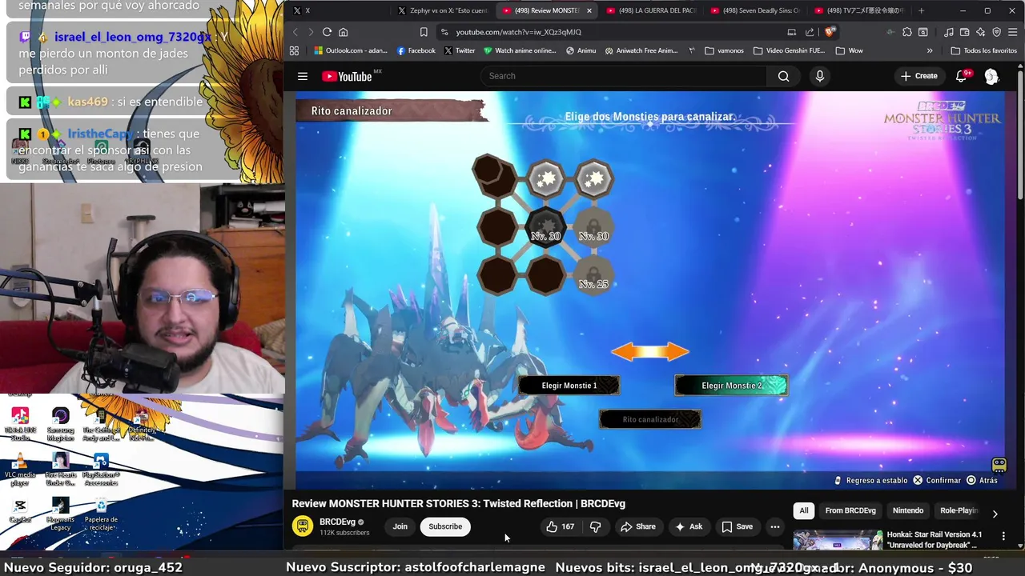This screenshot has height=576, width=1025.
Task: Click the Share button under video
Action: point(637,526)
